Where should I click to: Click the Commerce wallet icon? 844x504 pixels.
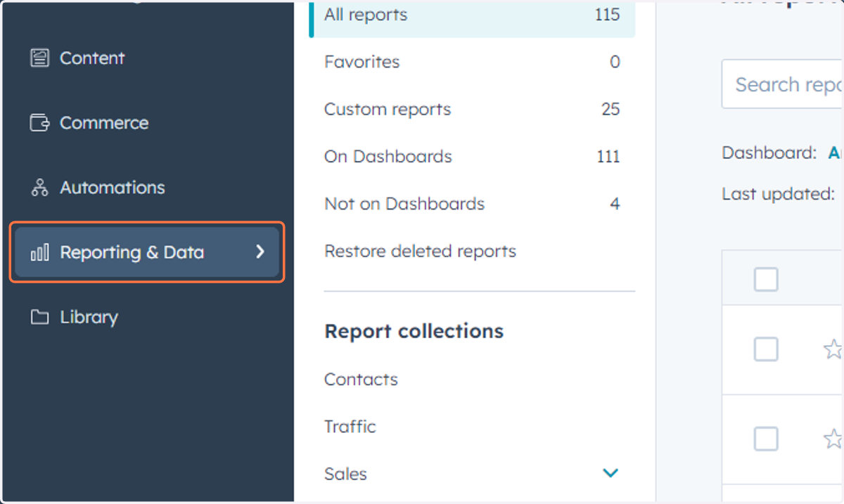pos(40,123)
